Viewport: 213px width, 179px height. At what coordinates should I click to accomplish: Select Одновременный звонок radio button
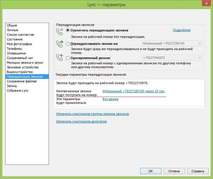click(x=68, y=58)
